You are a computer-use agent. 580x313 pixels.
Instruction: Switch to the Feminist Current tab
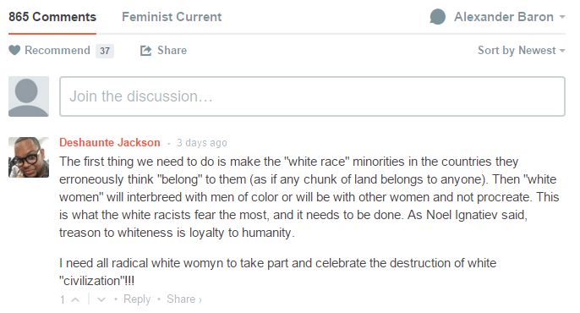coord(172,17)
